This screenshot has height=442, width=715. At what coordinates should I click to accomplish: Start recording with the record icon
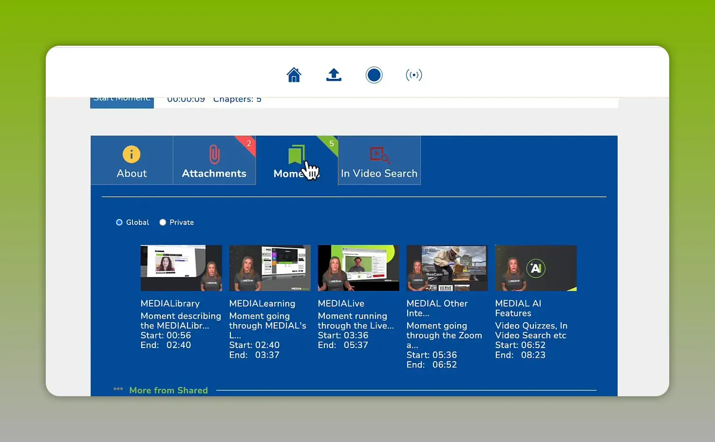pyautogui.click(x=374, y=75)
